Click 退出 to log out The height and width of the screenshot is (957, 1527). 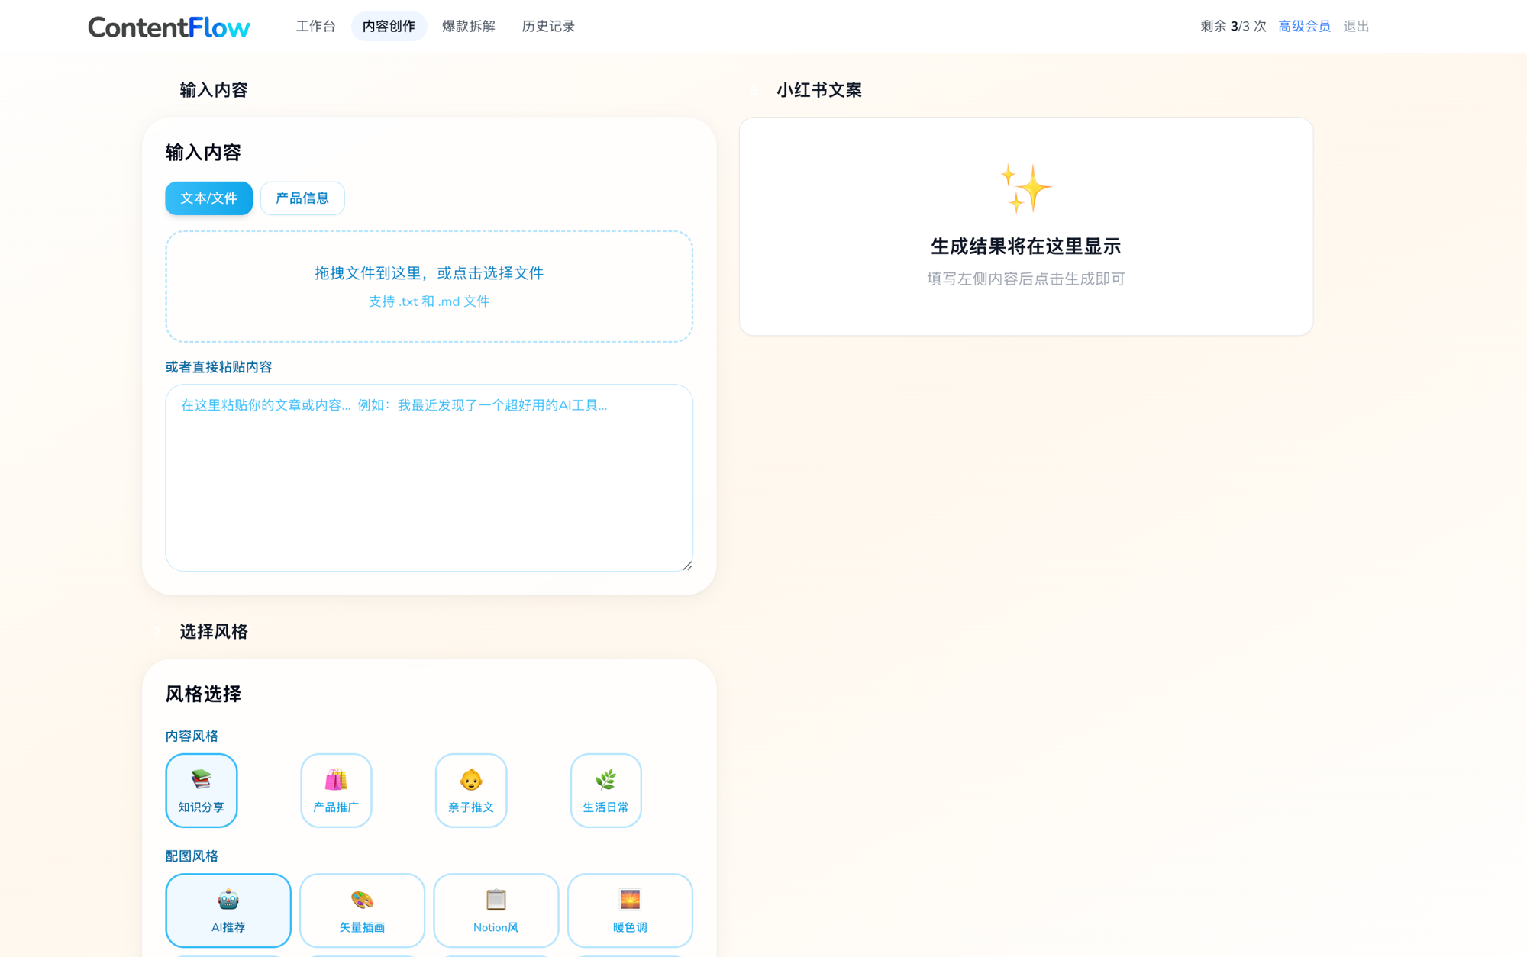coord(1355,26)
